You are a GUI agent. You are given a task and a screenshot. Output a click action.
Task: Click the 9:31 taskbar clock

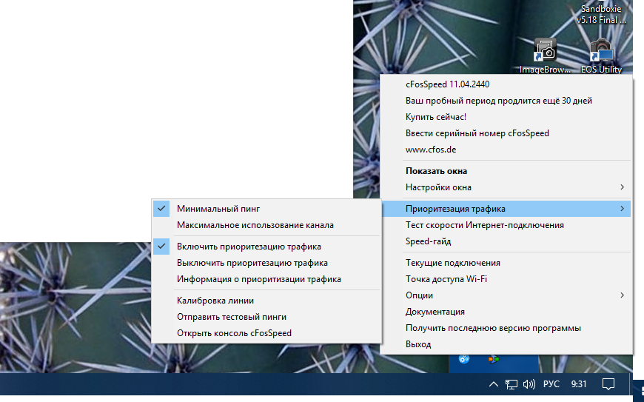click(579, 384)
